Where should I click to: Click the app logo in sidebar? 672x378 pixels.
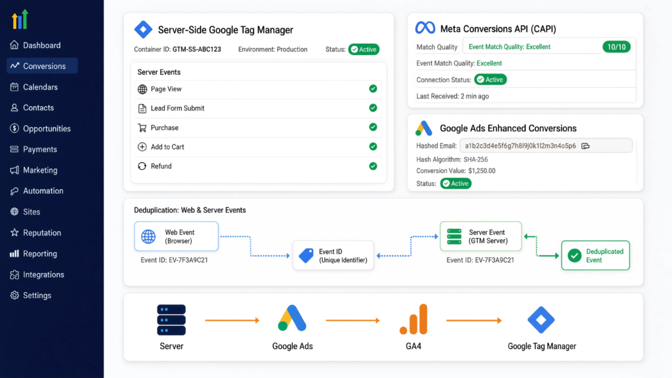(20, 19)
